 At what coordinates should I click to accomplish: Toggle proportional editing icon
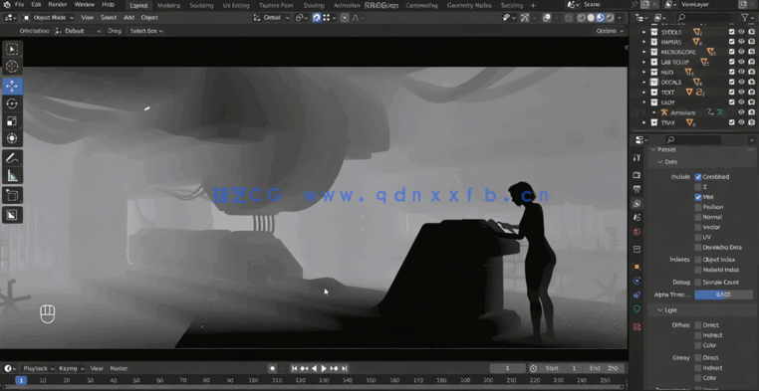[x=345, y=18]
